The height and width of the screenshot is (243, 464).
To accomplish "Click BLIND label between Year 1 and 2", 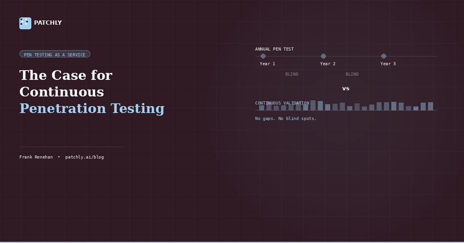I will click(x=292, y=74).
